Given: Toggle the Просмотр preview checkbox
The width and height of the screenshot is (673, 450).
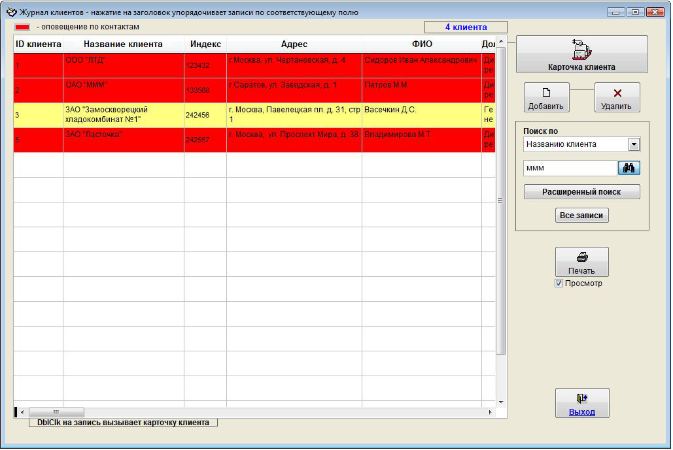Looking at the screenshot, I should (559, 283).
